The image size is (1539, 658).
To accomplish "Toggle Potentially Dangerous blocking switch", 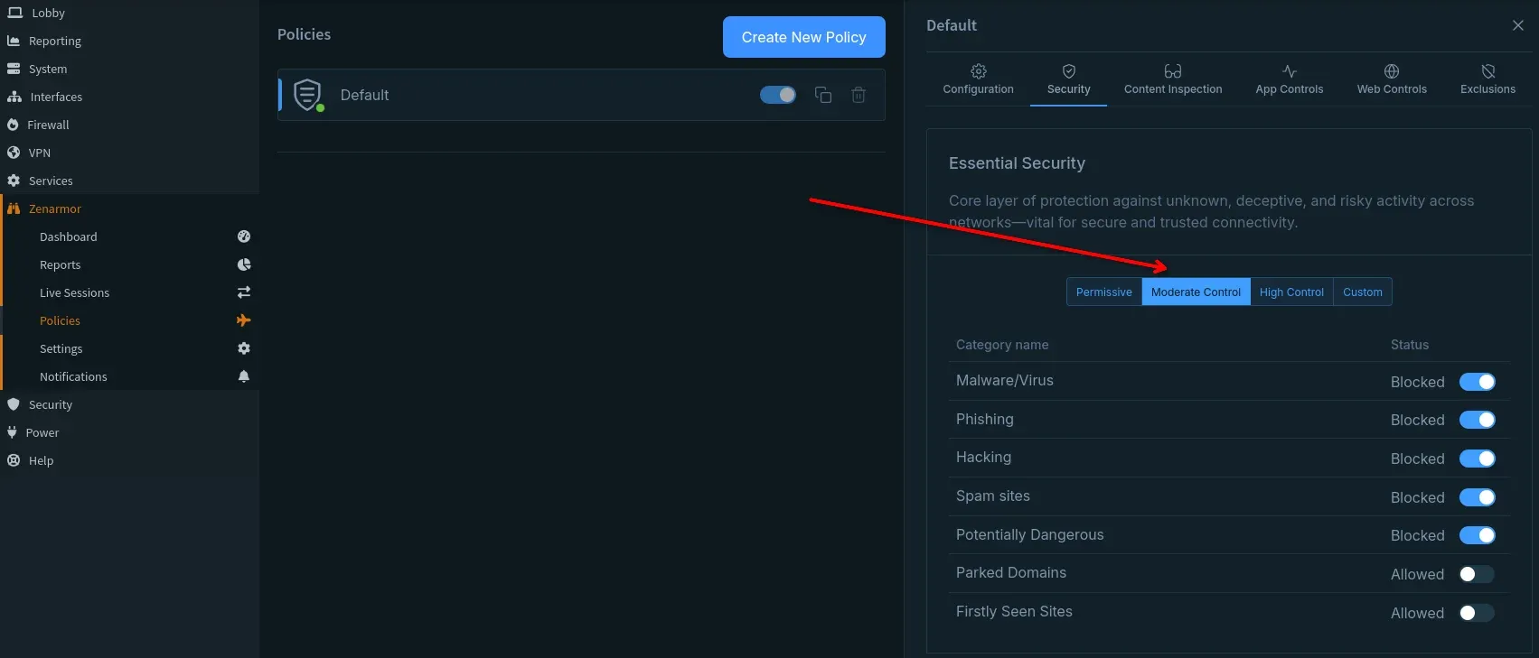I will point(1478,535).
